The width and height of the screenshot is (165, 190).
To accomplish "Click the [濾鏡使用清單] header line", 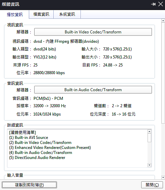I will pyautogui.click(x=22, y=132).
